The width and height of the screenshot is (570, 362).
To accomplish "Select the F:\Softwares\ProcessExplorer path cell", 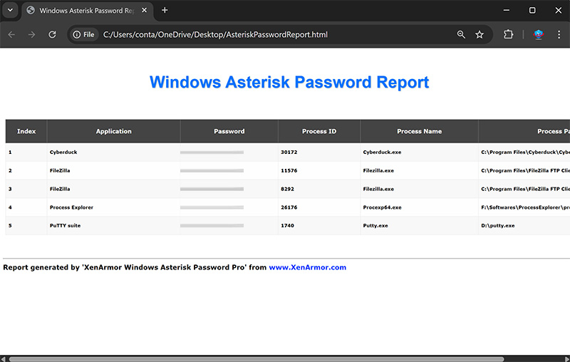I will [524, 207].
